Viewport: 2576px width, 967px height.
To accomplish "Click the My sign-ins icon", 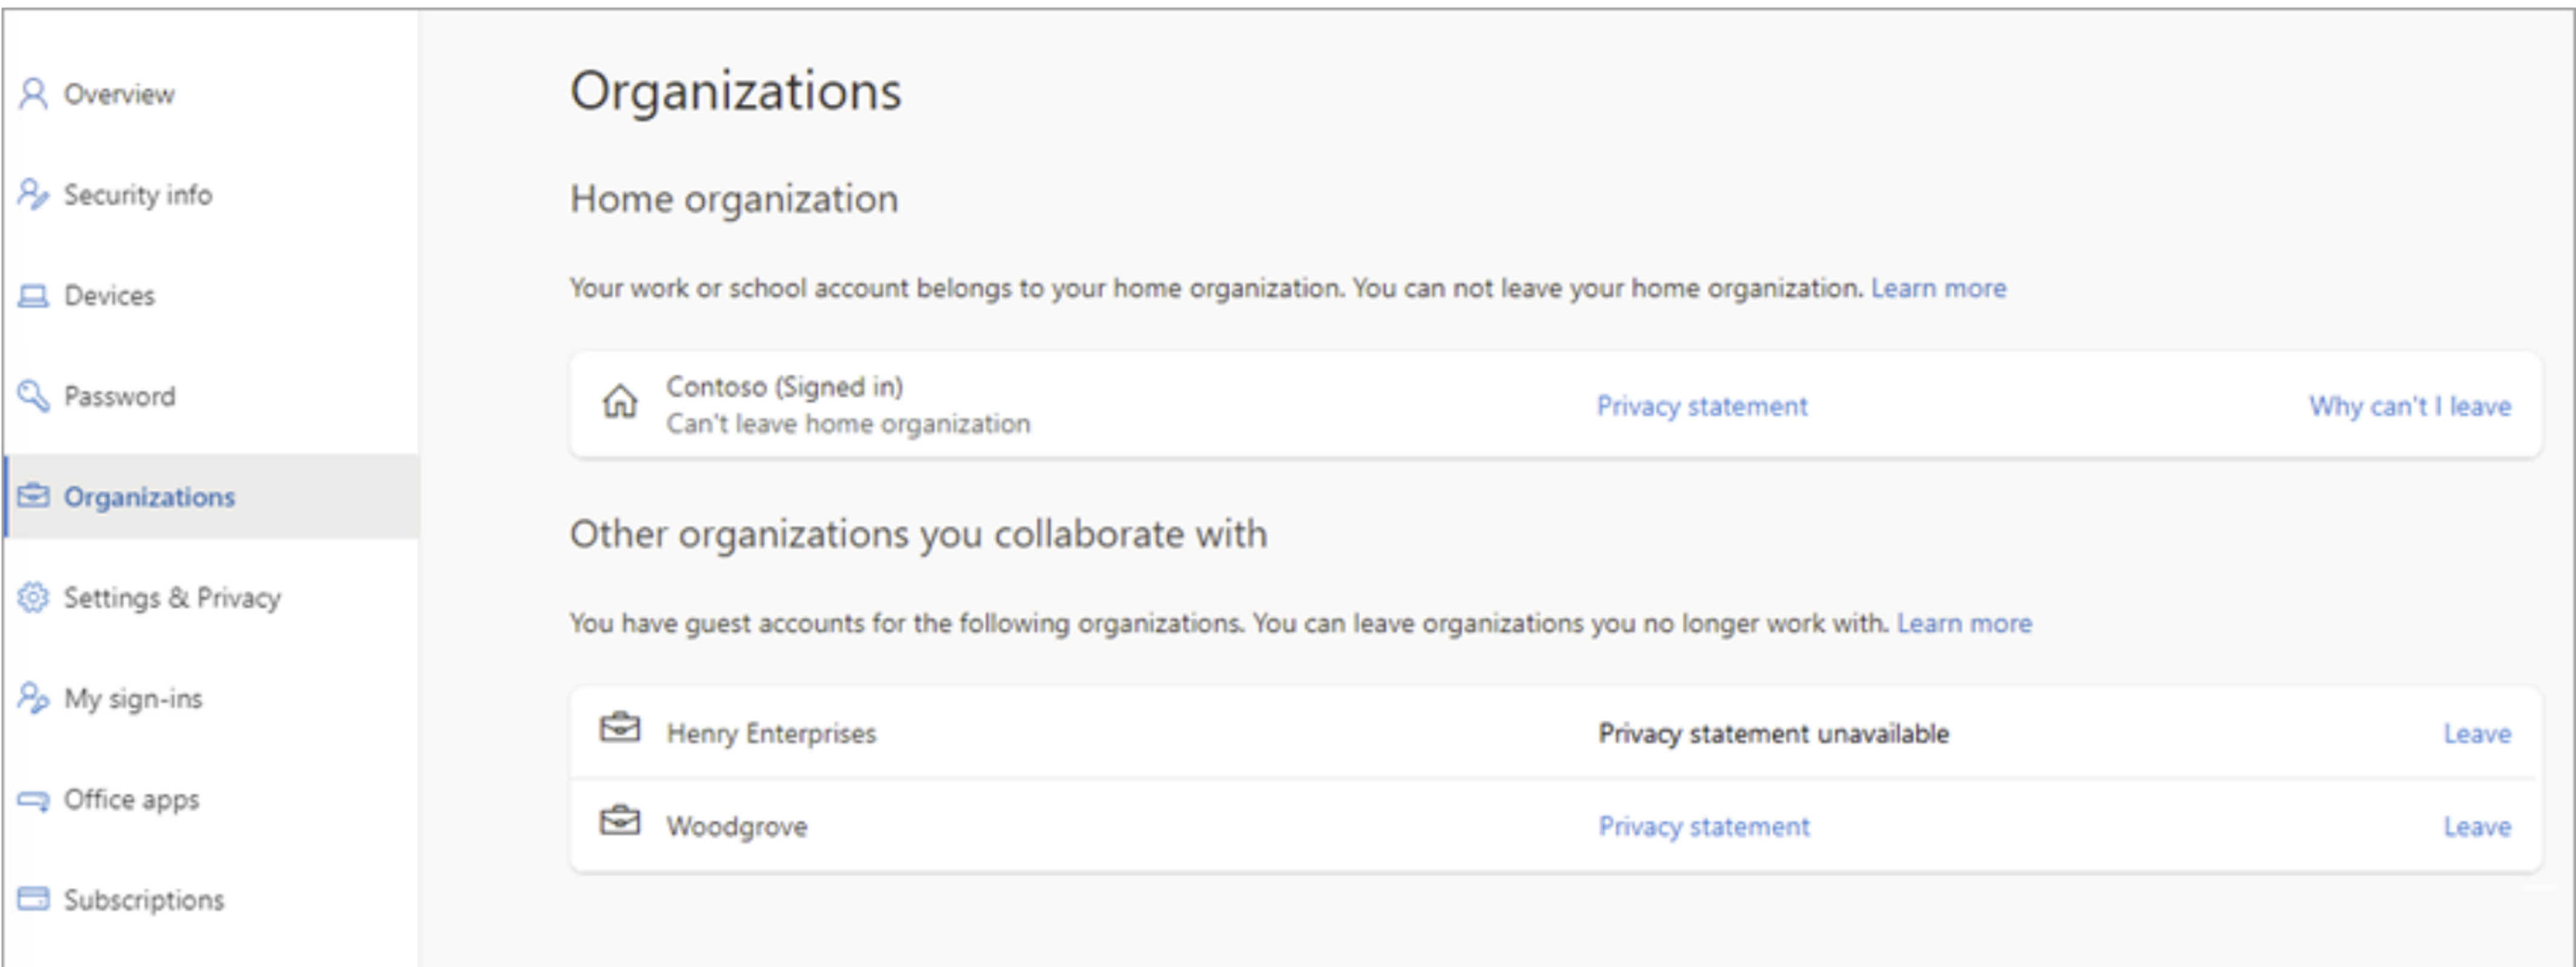I will (x=33, y=698).
